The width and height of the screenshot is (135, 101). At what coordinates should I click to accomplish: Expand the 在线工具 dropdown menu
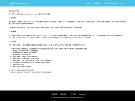97,3
